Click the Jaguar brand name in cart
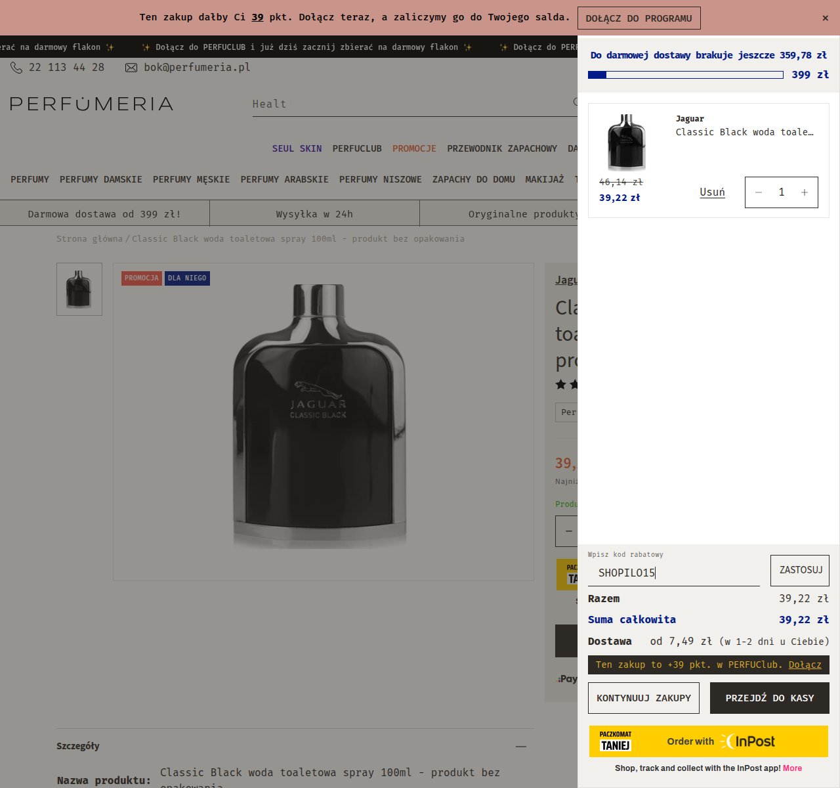840x788 pixels. 690,119
